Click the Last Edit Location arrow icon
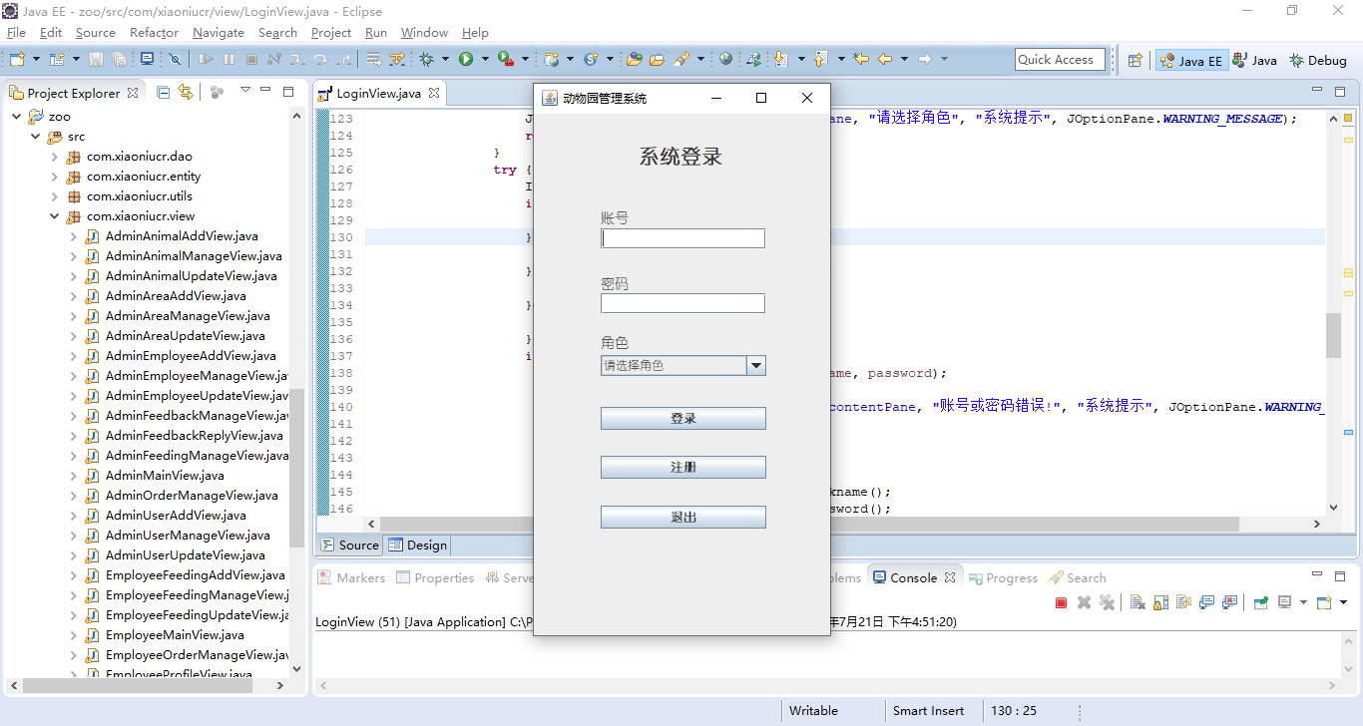The height and width of the screenshot is (726, 1363). [860, 59]
